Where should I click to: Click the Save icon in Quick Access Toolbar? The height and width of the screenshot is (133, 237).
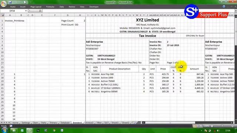tap(10, 2)
